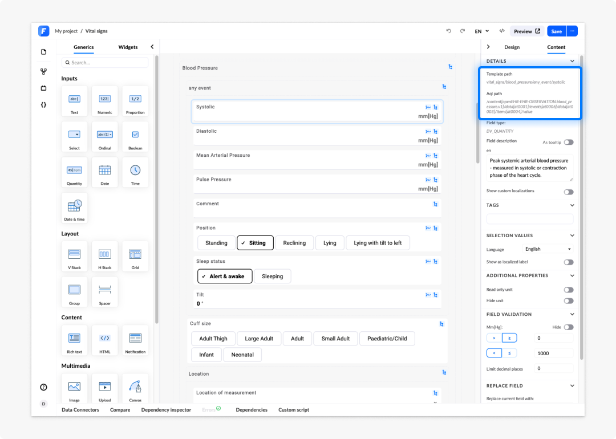Viewport: 616px width, 439px height.
Task: Open the code view icon in top bar
Action: pos(502,31)
